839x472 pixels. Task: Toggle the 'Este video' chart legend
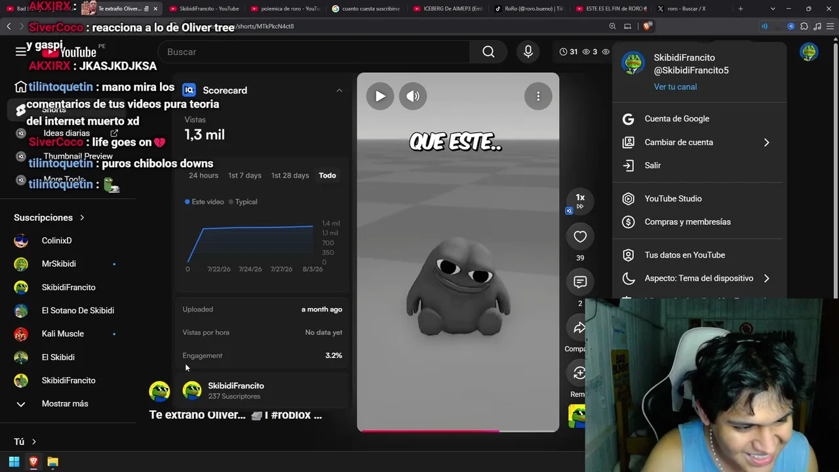point(205,202)
